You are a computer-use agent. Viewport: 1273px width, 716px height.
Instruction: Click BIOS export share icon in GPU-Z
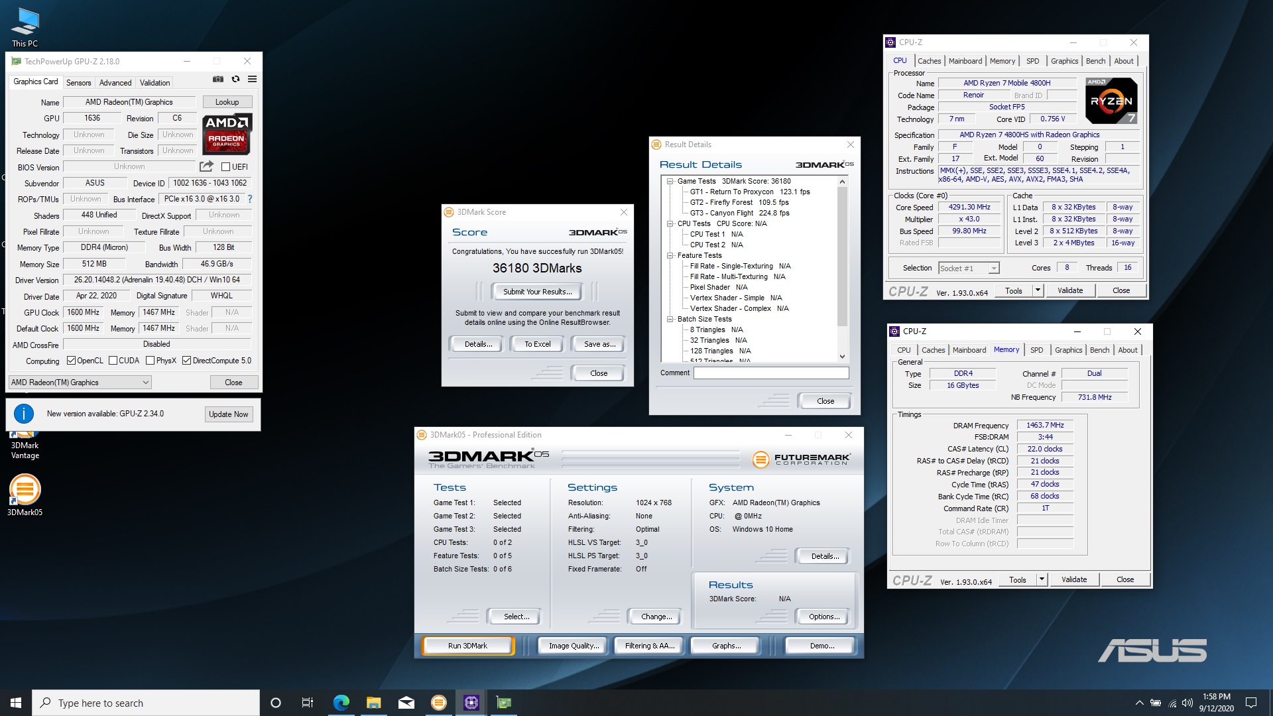click(x=206, y=166)
